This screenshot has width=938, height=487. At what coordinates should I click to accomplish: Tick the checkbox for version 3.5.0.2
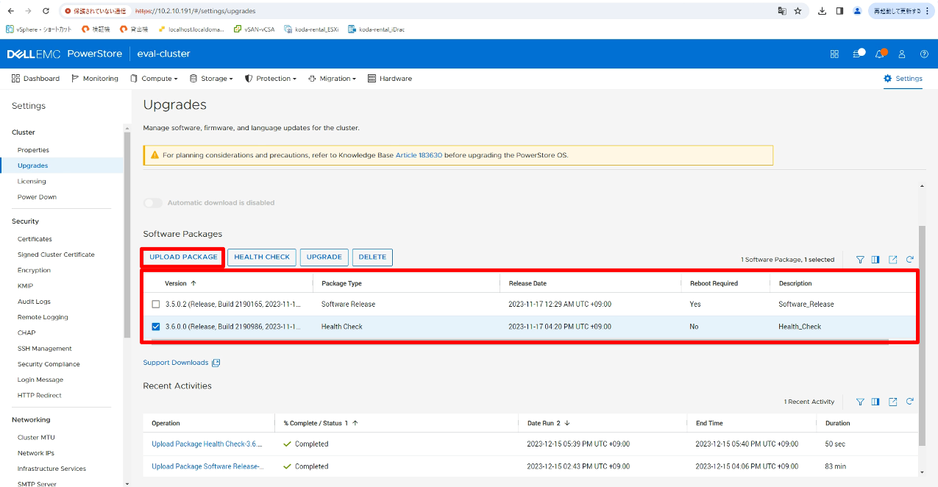point(155,304)
